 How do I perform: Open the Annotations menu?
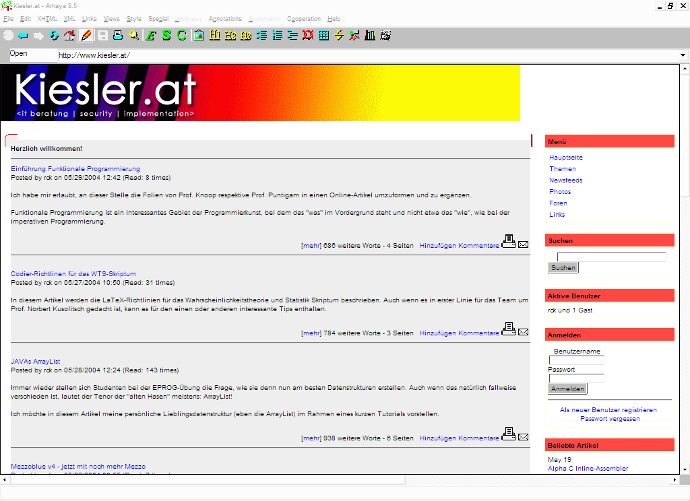(x=225, y=19)
